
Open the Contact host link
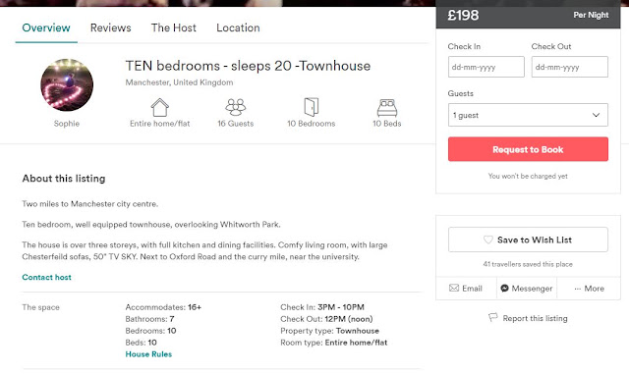click(46, 277)
